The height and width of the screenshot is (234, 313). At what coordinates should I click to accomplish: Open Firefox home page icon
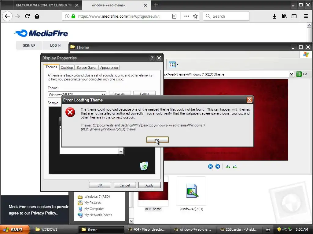tap(37, 16)
